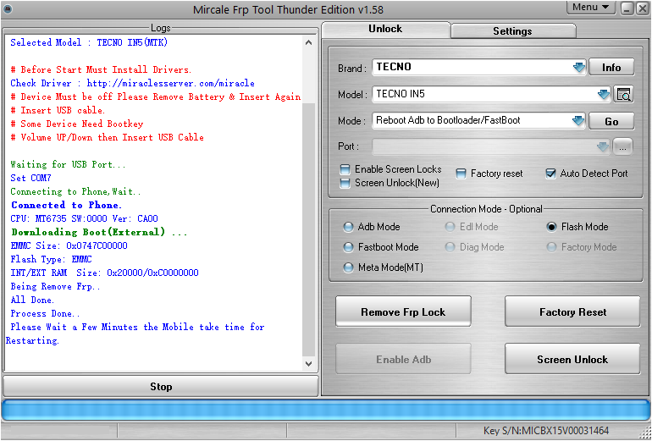Click log line CPU: MT6735
The width and height of the screenshot is (652, 441).
click(84, 218)
